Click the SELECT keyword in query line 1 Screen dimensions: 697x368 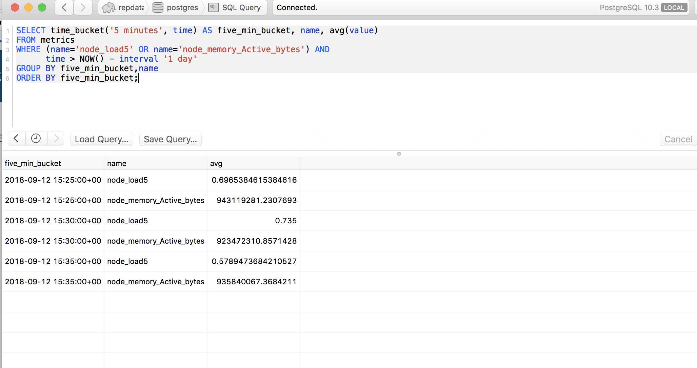(x=31, y=30)
